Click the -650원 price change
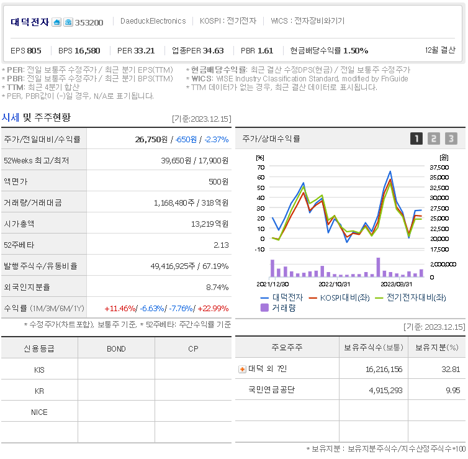This screenshot has width=468, height=459. (186, 140)
